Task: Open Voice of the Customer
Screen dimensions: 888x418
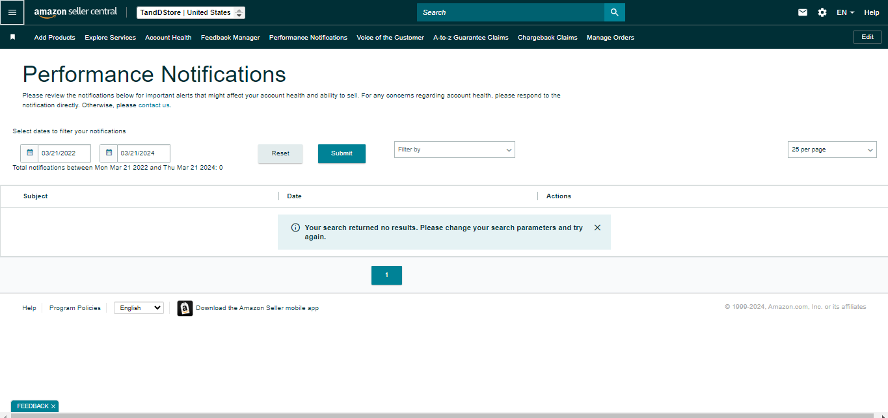Action: (x=390, y=38)
